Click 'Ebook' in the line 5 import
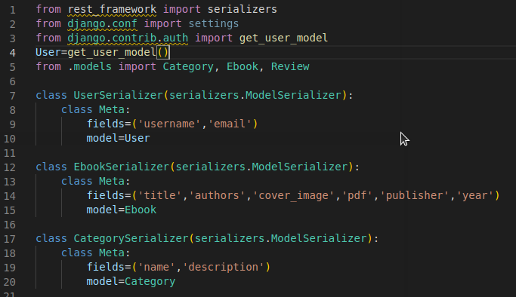The image size is (516, 297). 243,66
